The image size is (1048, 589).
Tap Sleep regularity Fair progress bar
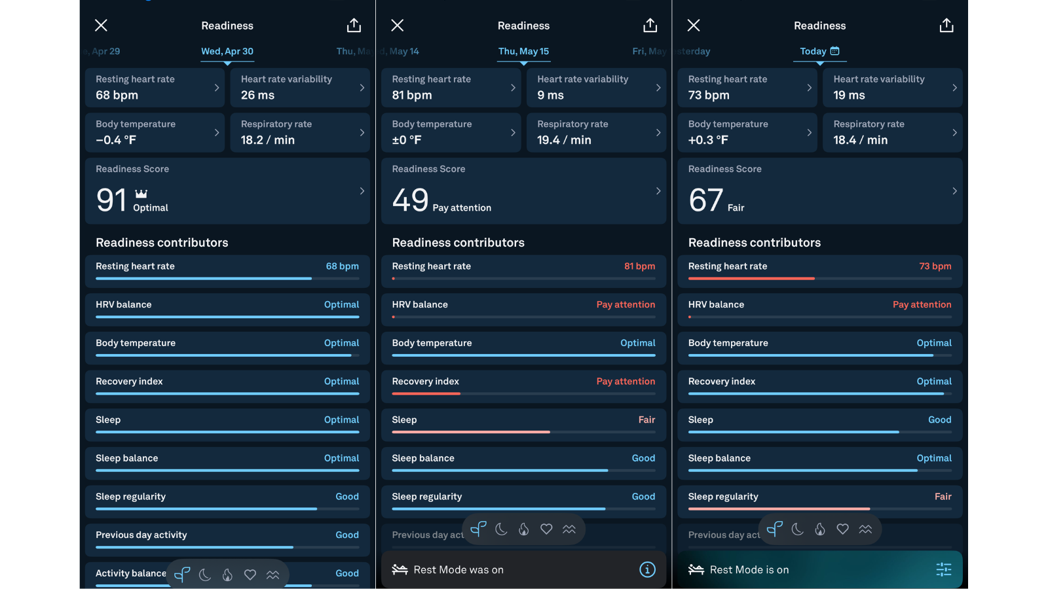coord(820,509)
